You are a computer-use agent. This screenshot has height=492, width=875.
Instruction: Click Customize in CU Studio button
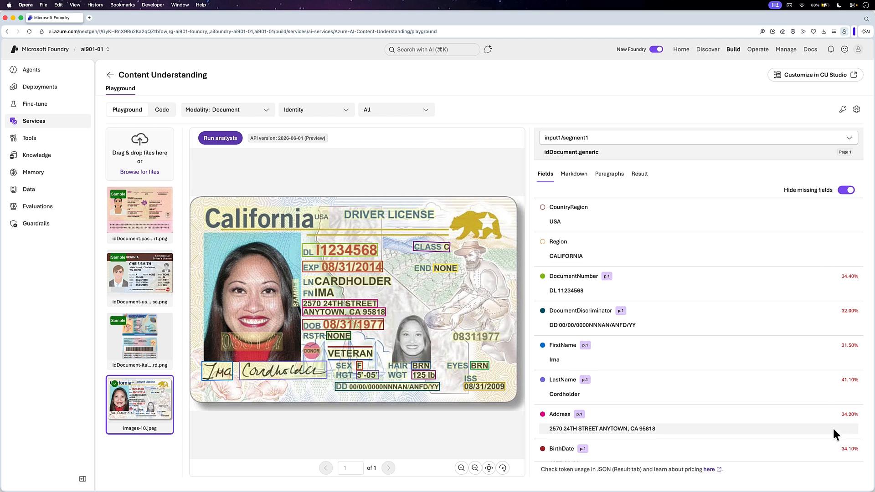815,75
